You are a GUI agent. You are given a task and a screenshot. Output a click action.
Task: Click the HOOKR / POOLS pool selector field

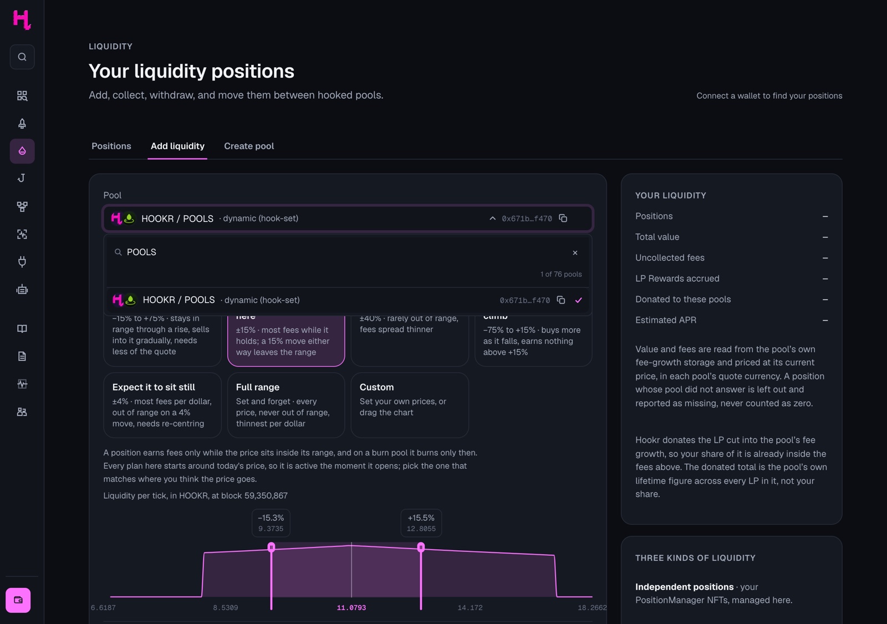click(348, 219)
